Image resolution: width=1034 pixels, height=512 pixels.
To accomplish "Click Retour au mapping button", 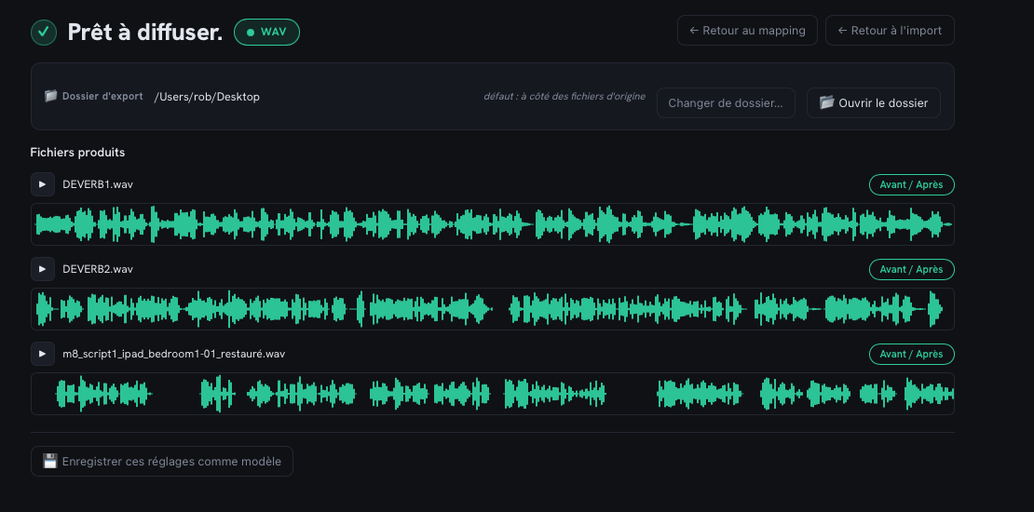I will [x=747, y=31].
